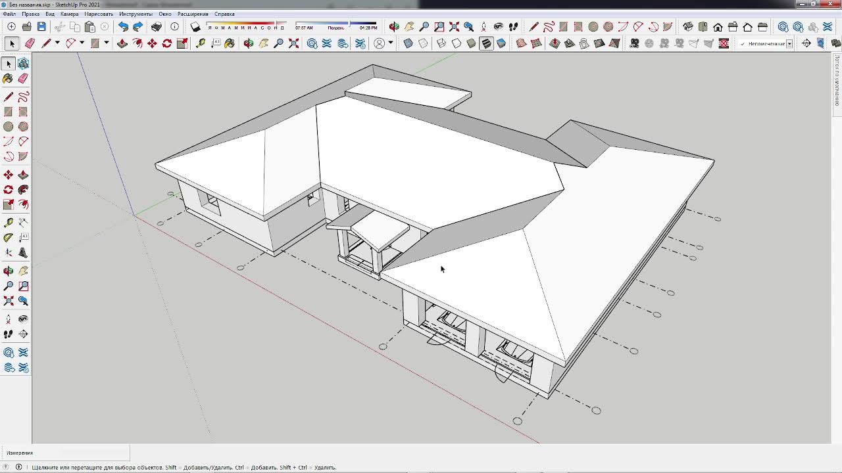The height and width of the screenshot is (473, 842).
Task: Select the Orbit tool in the second toolbar row
Action: [248, 43]
